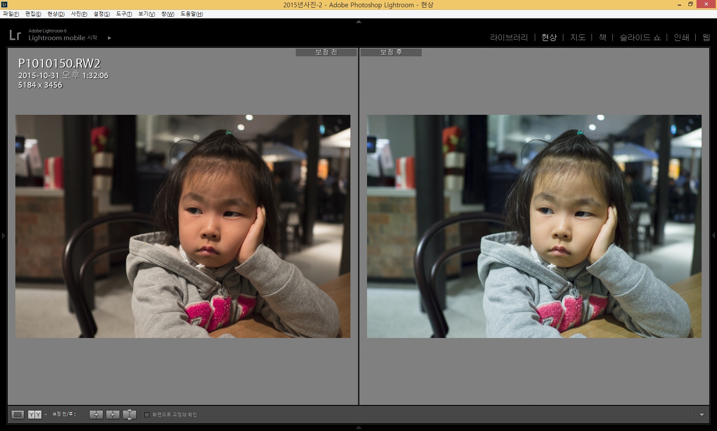Expand the right panel edge arrow
The width and height of the screenshot is (717, 431).
[714, 236]
